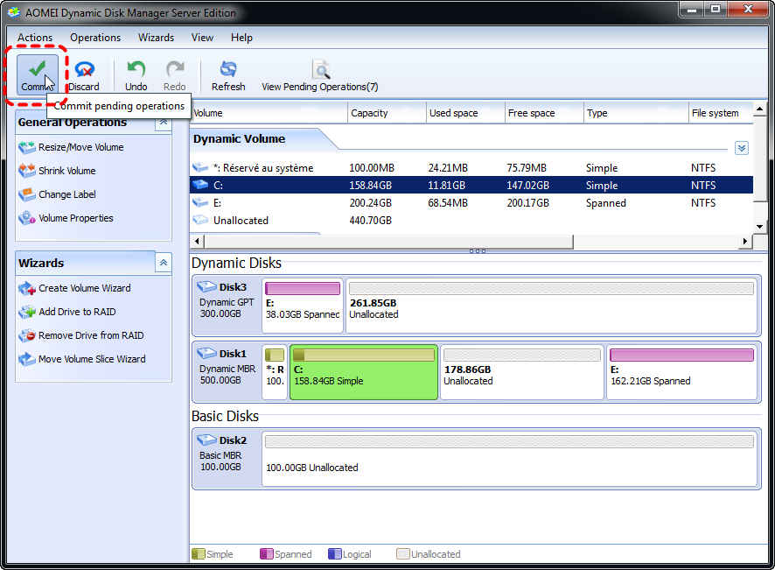This screenshot has width=775, height=570.
Task: Collapse the Wizards panel
Action: click(163, 263)
